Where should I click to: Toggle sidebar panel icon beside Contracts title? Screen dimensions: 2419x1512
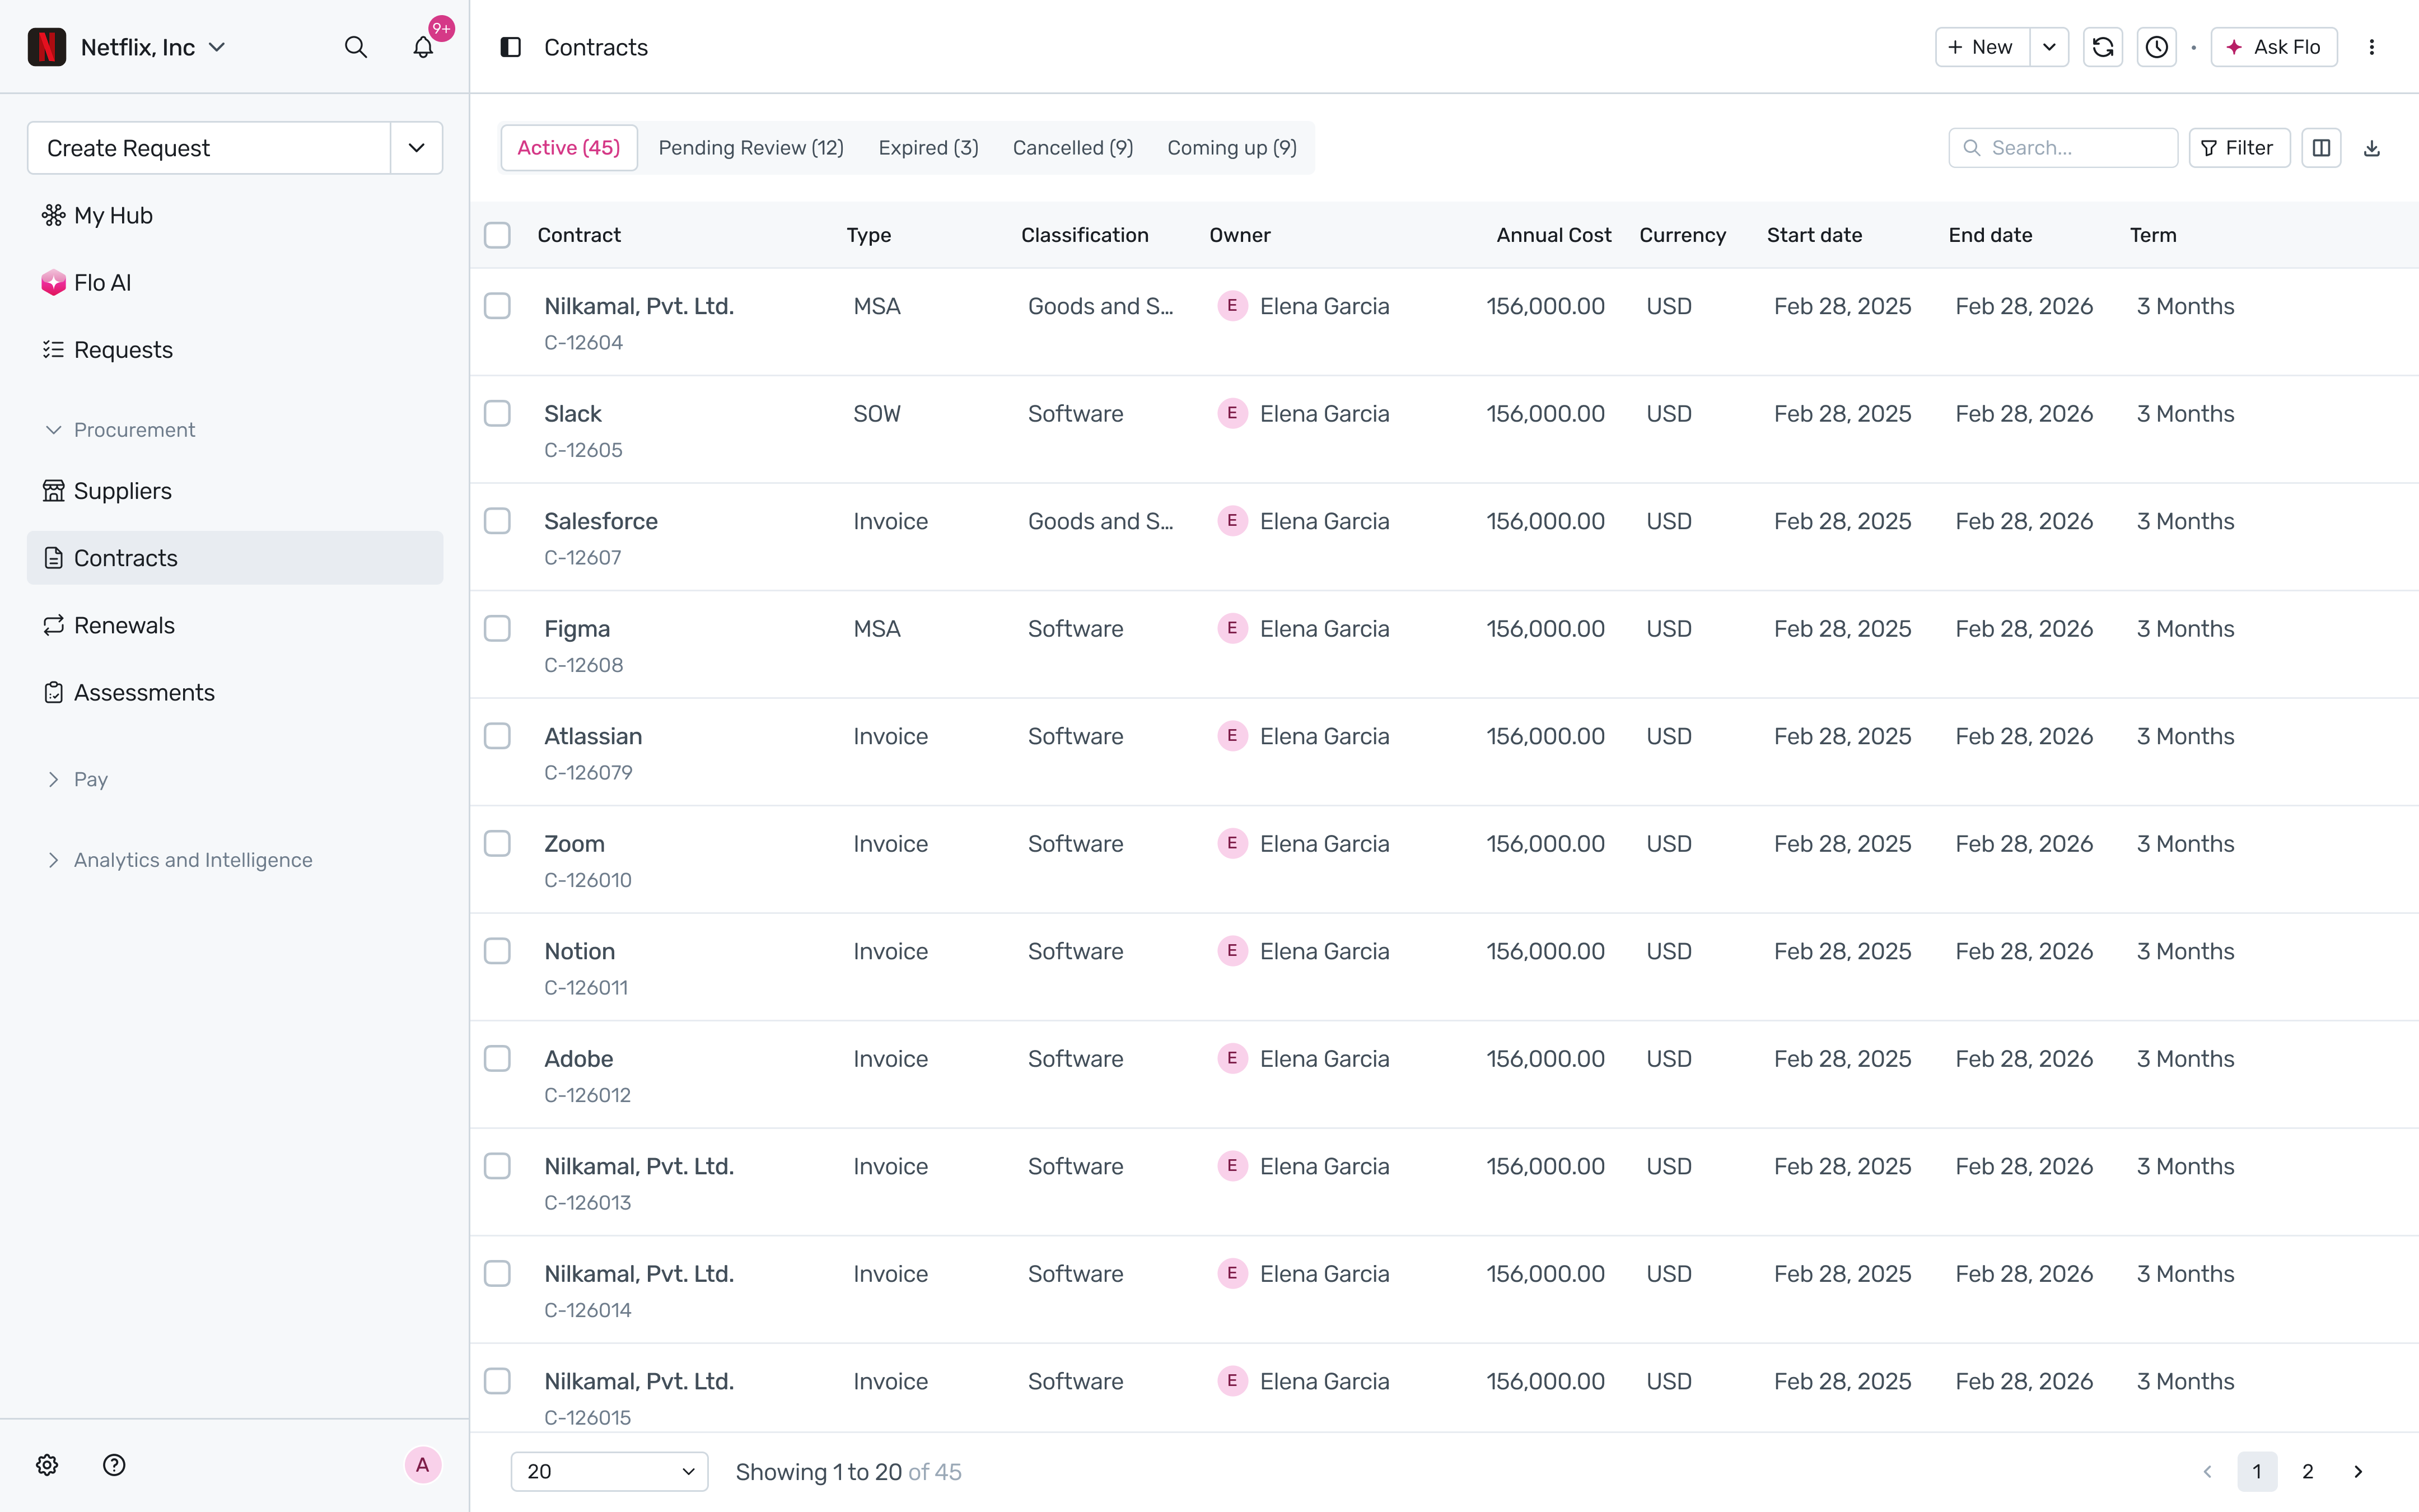511,47
